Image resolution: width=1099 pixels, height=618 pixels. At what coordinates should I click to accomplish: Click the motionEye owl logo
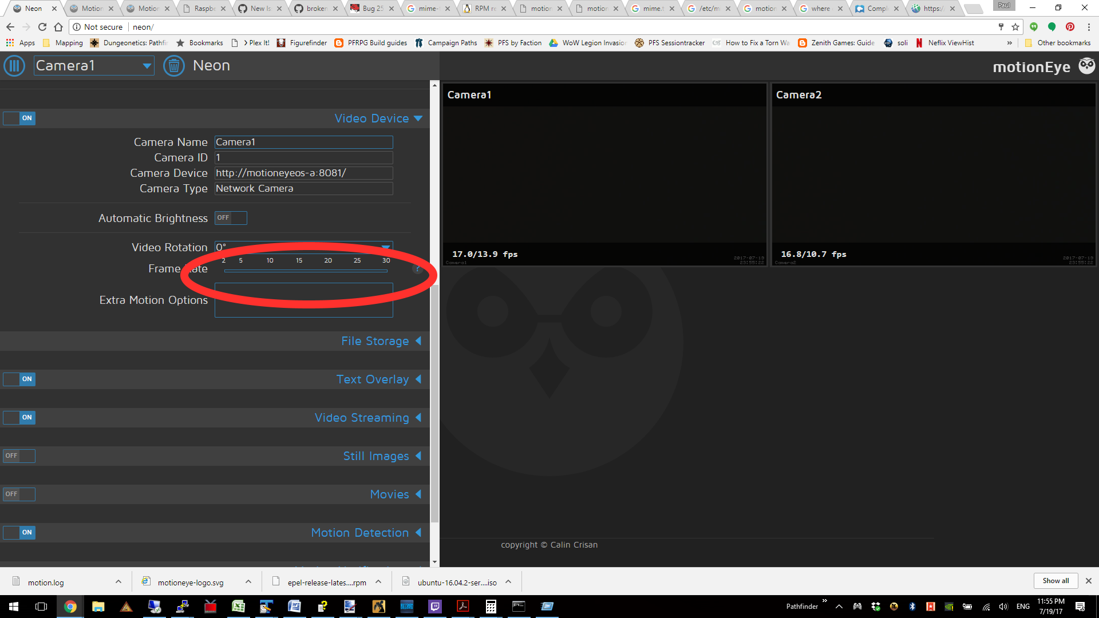(1087, 65)
